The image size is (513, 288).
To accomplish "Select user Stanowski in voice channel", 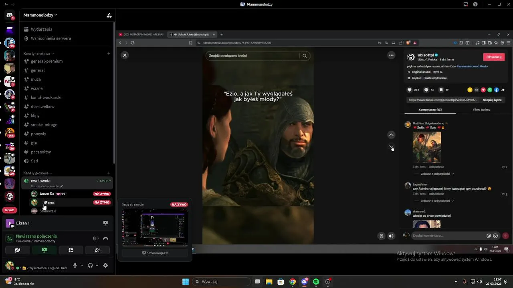I will click(48, 211).
